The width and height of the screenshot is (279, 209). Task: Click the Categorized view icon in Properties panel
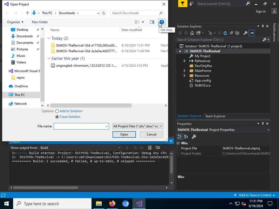pyautogui.click(x=180, y=137)
